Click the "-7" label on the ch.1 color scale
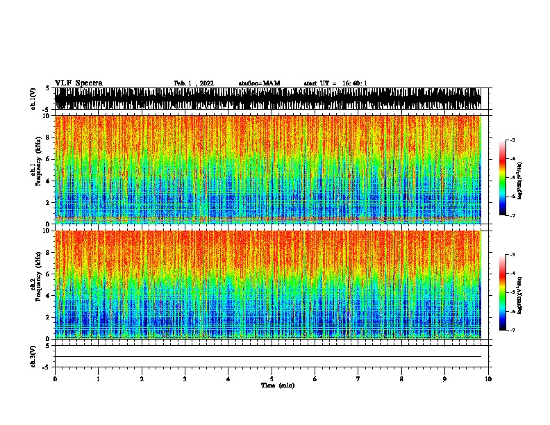Viewport: 550px width, 425px height. pyautogui.click(x=512, y=215)
